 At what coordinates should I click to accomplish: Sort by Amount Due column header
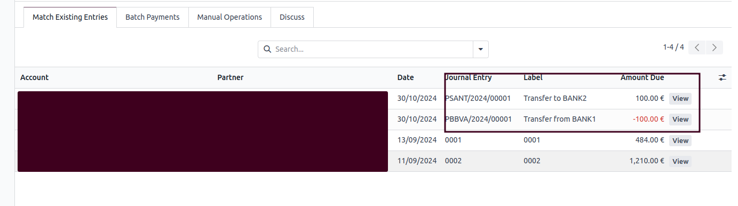click(642, 77)
